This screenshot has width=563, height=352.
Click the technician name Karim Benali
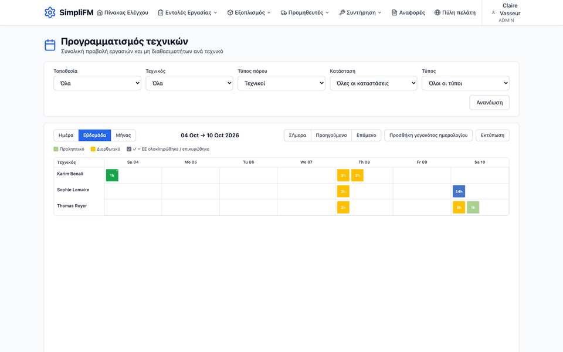point(70,174)
